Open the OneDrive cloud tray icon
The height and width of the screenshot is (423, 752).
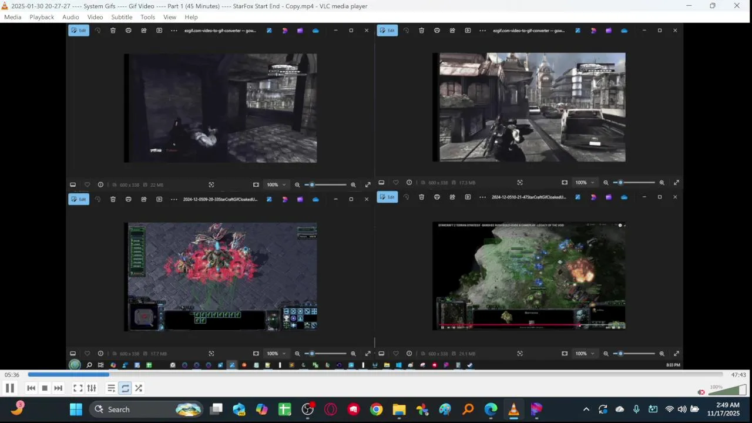(620, 409)
